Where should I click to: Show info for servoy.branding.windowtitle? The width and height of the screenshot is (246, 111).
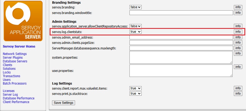pyautogui.click(x=238, y=13)
